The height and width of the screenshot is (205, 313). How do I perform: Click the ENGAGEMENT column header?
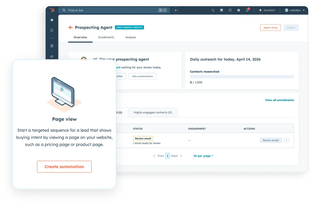coord(197,129)
